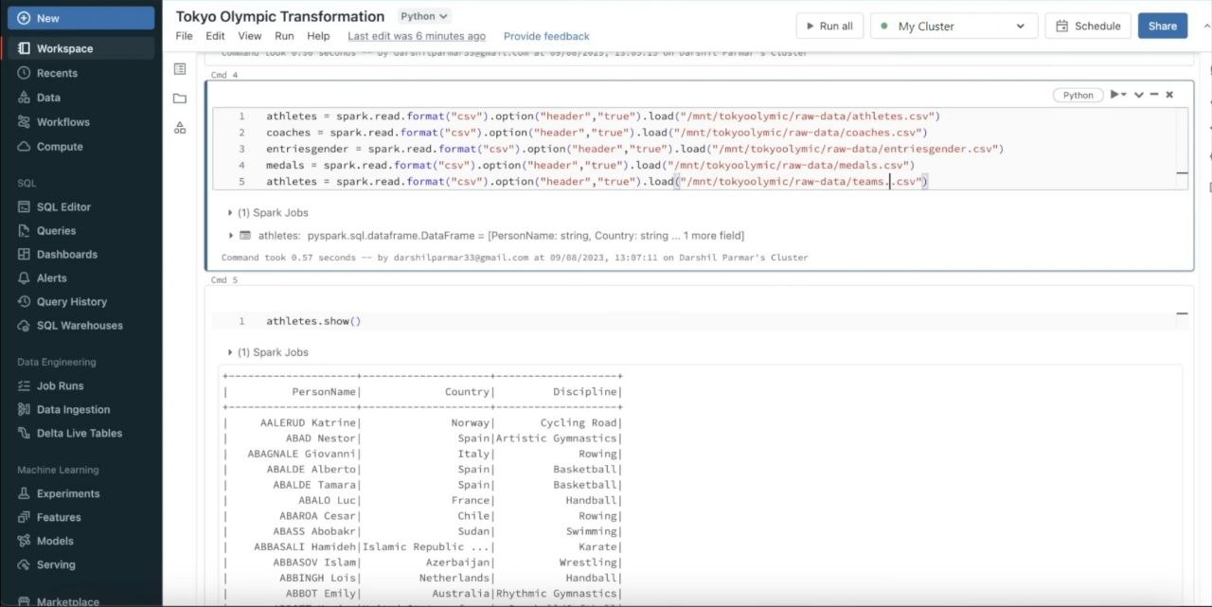Screen dimensions: 1212x607
Task: Open the schema browser icon
Action: pyautogui.click(x=180, y=128)
